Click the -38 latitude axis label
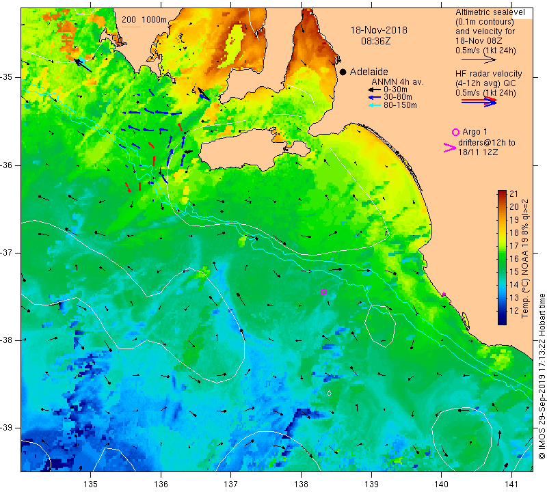 point(7,340)
